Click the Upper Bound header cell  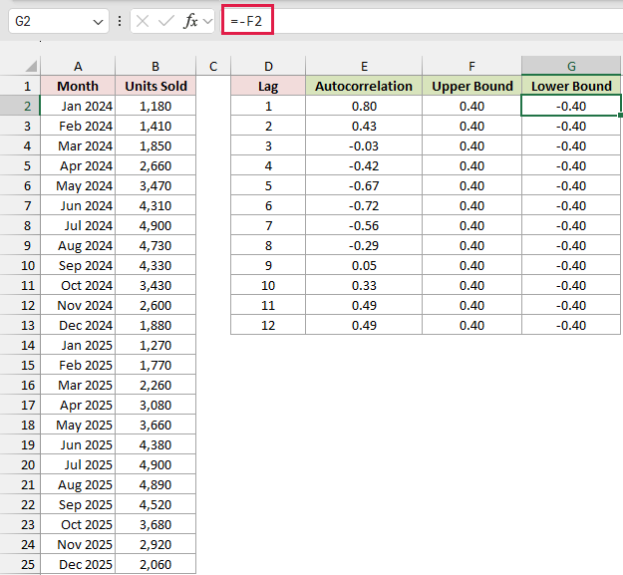click(x=471, y=86)
